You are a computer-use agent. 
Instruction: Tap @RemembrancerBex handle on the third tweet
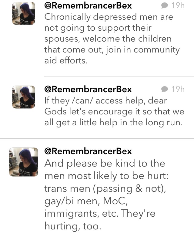point(88,151)
